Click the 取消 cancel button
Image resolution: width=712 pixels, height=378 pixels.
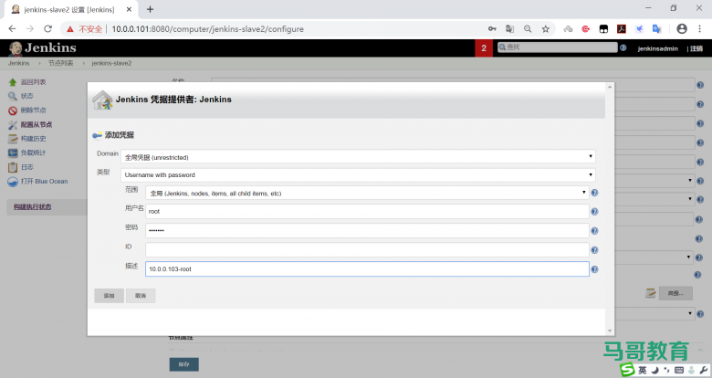click(141, 296)
